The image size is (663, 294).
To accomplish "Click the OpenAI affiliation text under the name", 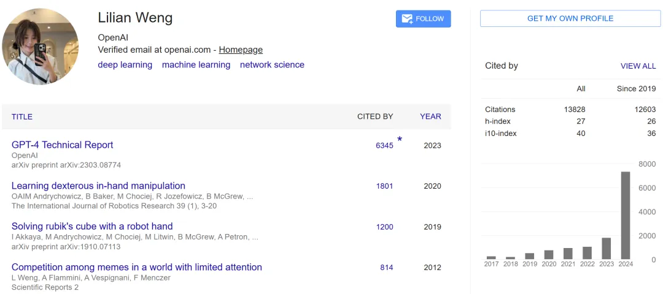I will 113,37.
